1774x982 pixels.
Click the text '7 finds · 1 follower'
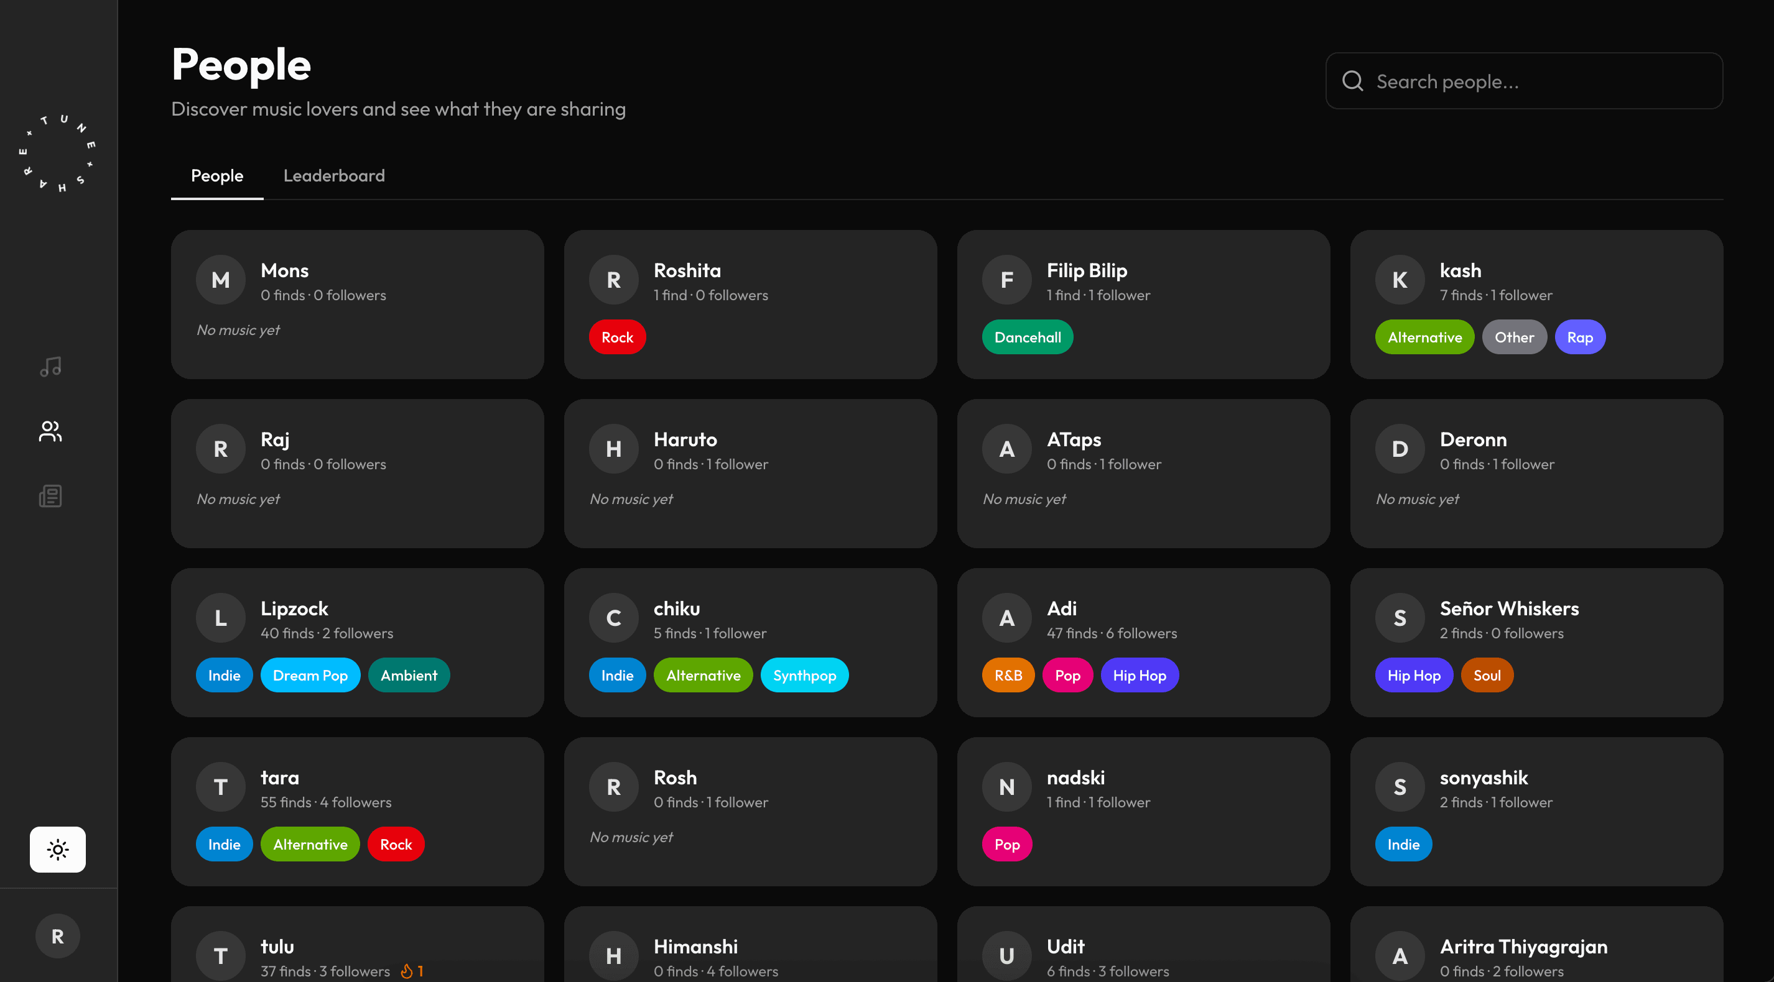tap(1496, 295)
